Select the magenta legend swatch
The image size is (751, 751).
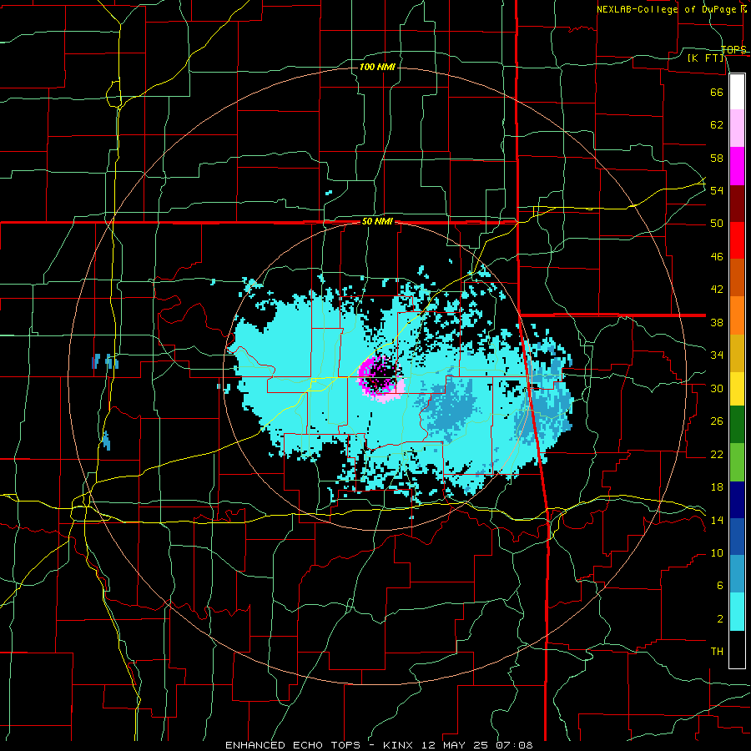737,166
